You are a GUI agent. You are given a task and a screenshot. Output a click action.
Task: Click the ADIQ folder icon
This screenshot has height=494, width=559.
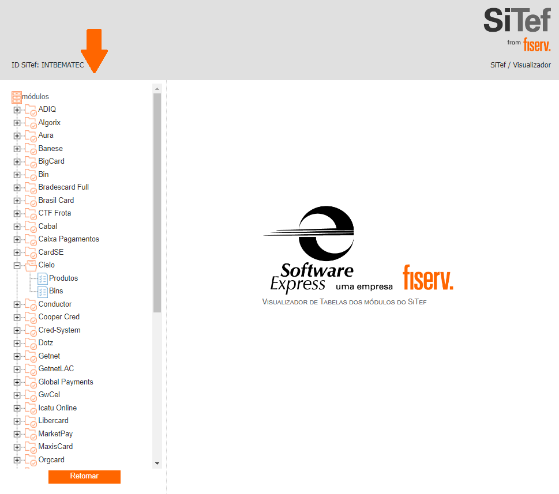pos(31,111)
